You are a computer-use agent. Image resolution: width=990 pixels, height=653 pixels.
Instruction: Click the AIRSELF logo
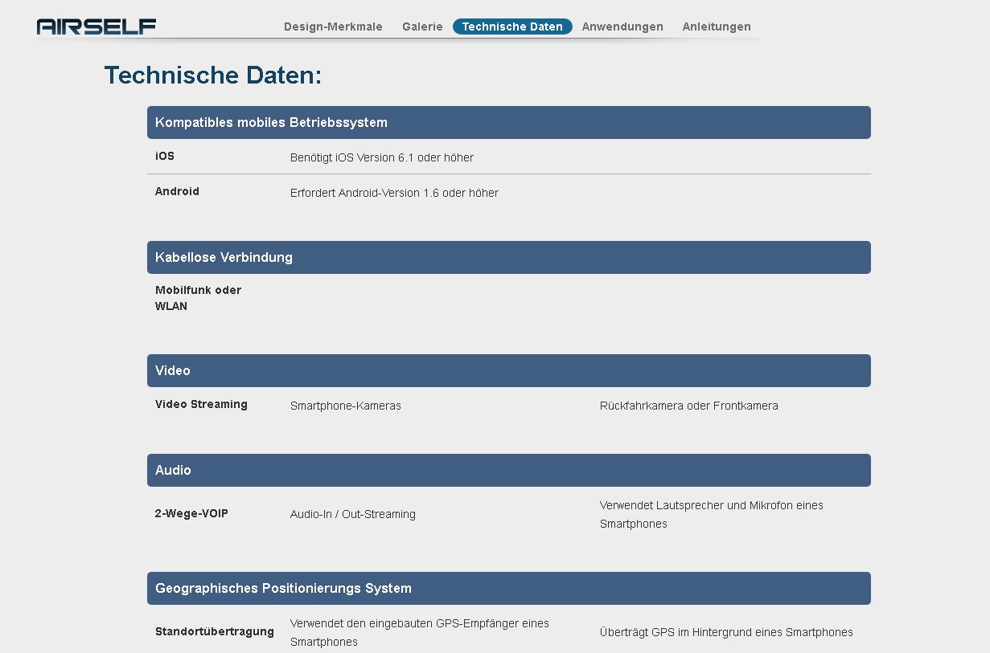click(97, 27)
